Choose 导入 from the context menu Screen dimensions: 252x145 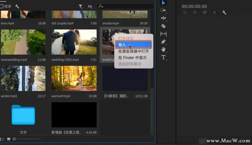(x=133, y=45)
